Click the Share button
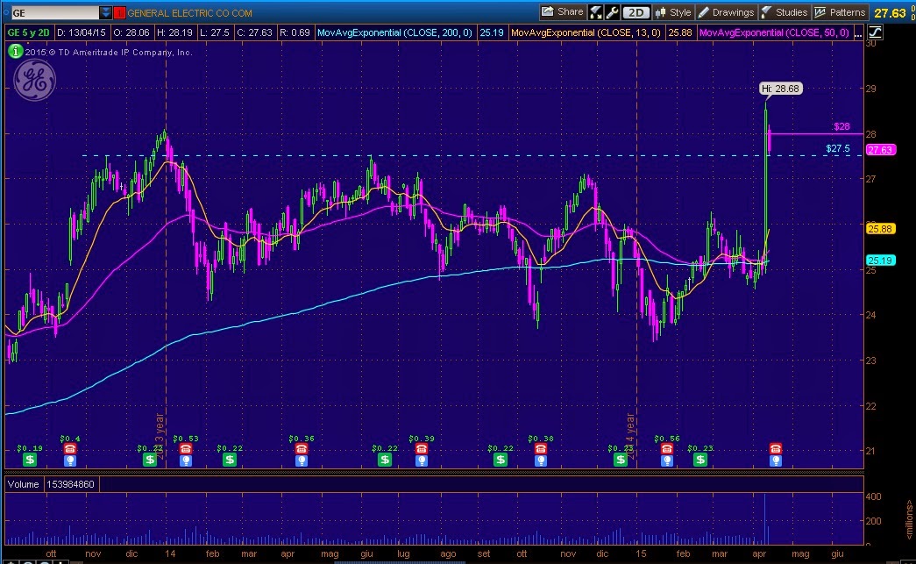The image size is (916, 564). click(563, 11)
